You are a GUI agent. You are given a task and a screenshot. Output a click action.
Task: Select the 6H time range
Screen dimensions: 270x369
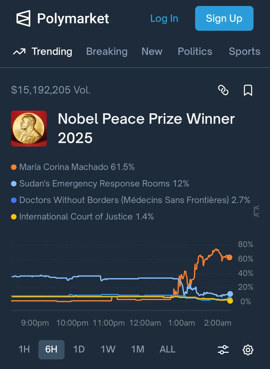click(51, 349)
